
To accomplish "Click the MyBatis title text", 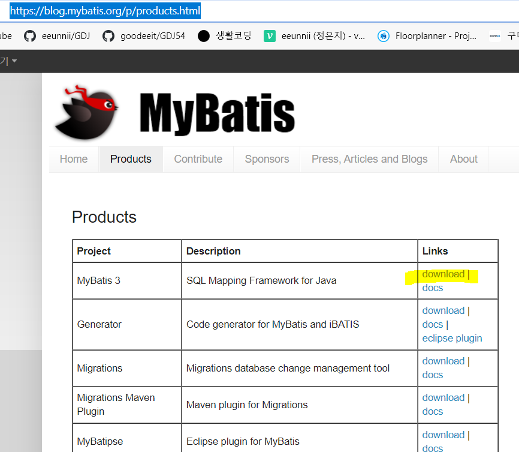I will (217, 113).
